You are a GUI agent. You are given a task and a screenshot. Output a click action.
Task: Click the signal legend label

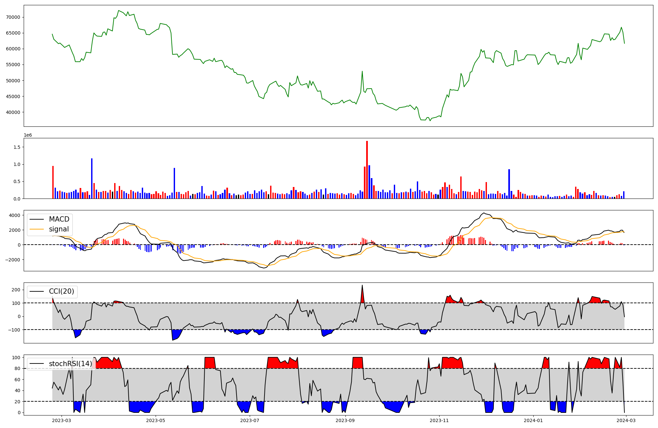coord(59,229)
